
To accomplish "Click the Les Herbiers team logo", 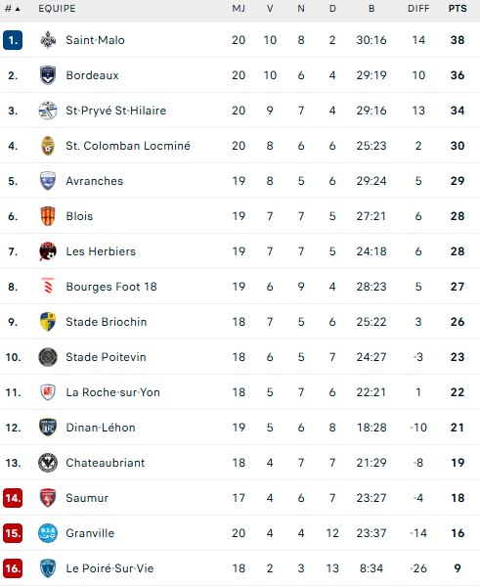I will pos(48,251).
